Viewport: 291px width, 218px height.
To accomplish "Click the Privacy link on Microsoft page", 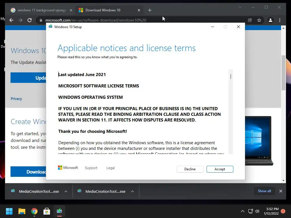I will (x=16, y=99).
